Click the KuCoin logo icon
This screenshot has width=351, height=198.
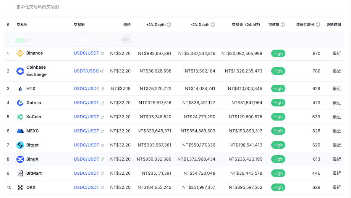point(20,117)
